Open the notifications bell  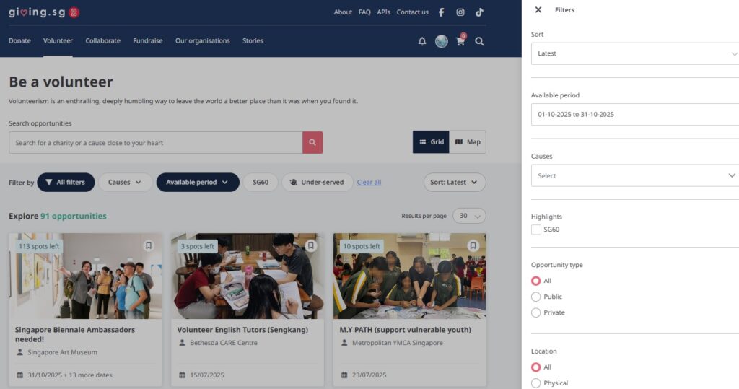422,41
